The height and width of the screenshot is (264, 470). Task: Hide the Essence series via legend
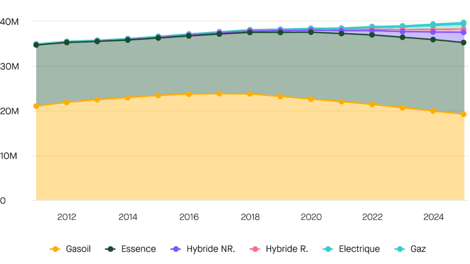click(x=131, y=249)
